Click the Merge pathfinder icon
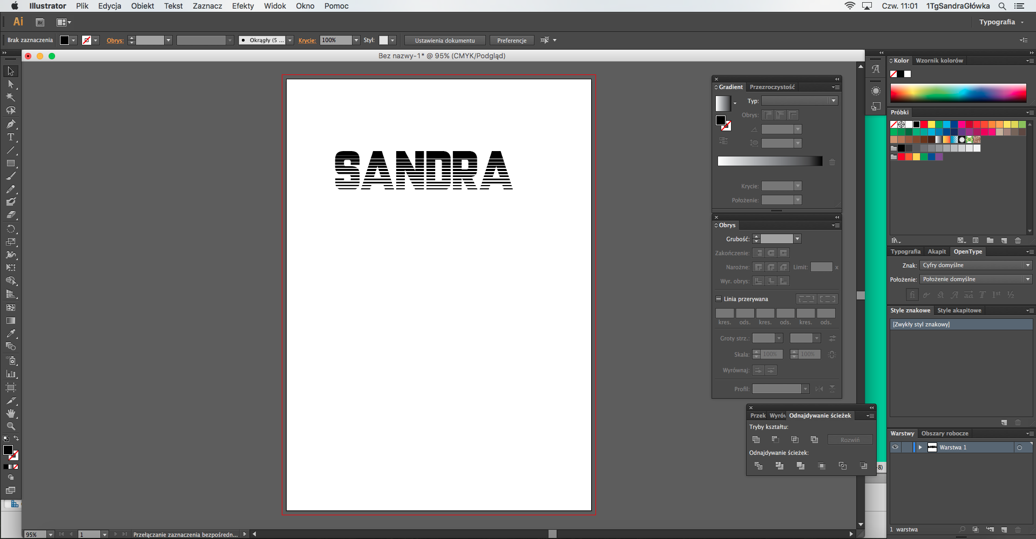The height and width of the screenshot is (539, 1036). [801, 466]
